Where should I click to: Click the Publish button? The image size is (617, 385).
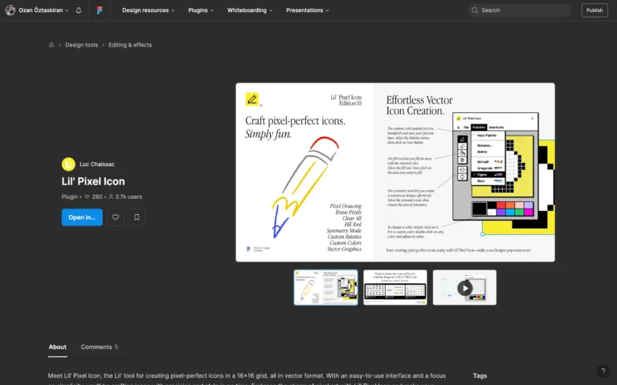click(595, 10)
